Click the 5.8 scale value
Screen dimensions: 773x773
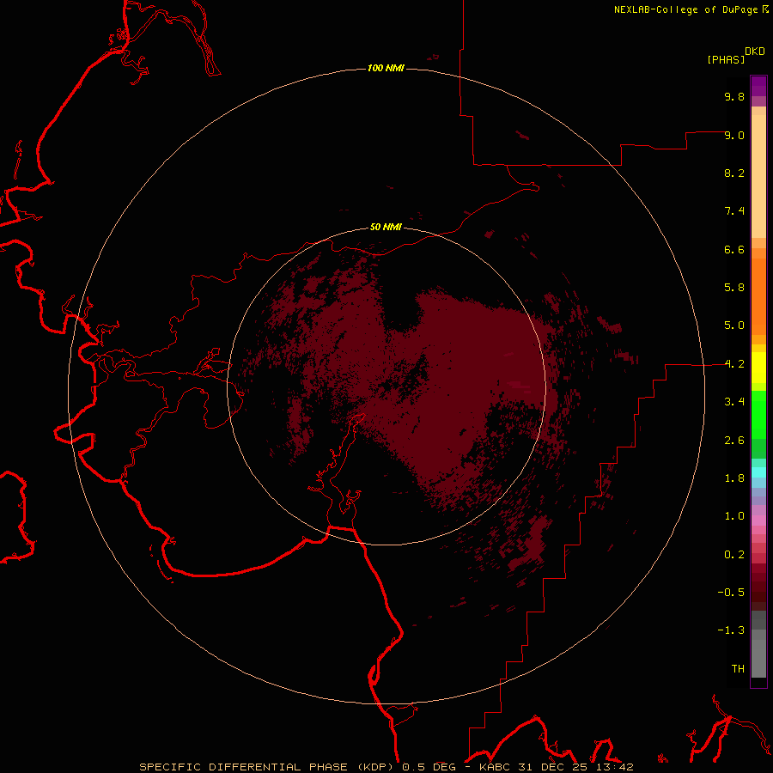(x=734, y=288)
